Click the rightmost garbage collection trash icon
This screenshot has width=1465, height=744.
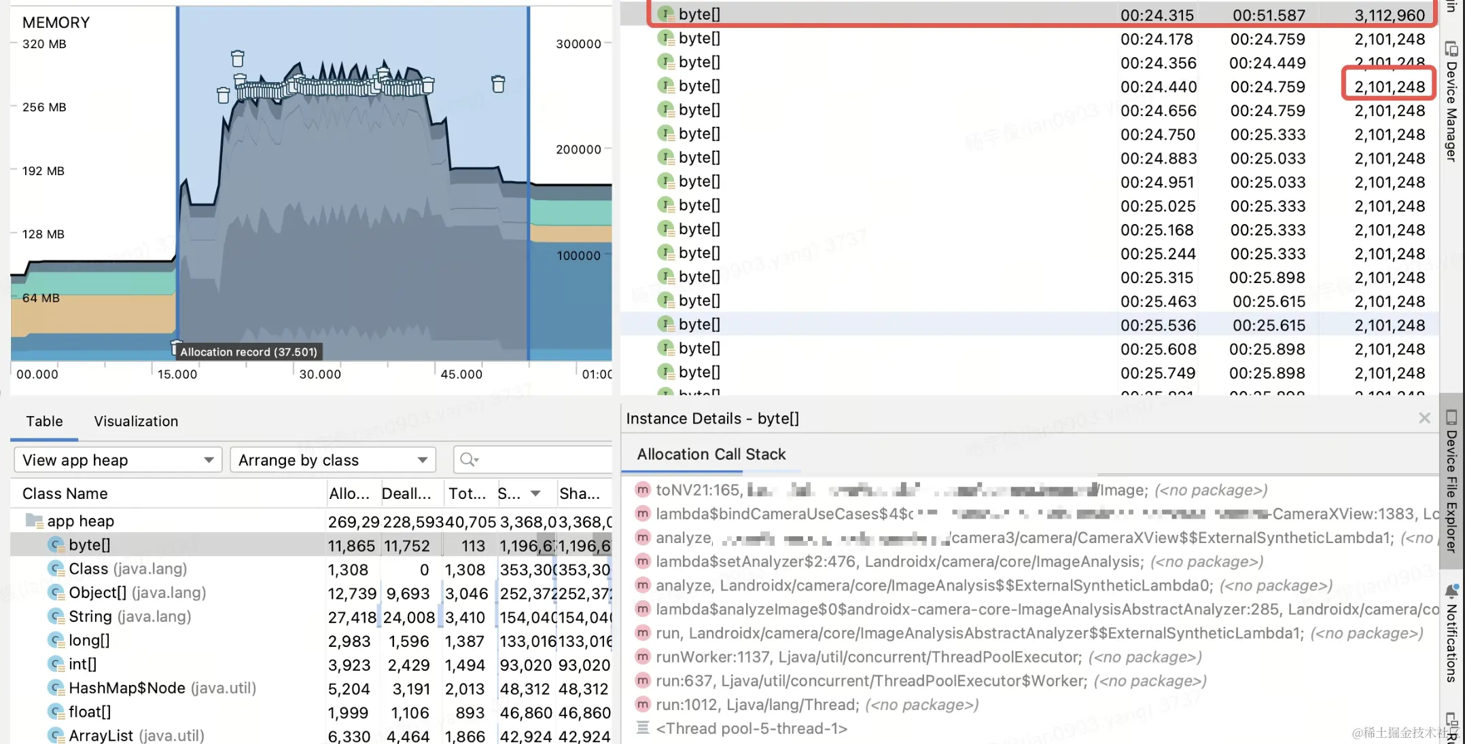point(498,84)
